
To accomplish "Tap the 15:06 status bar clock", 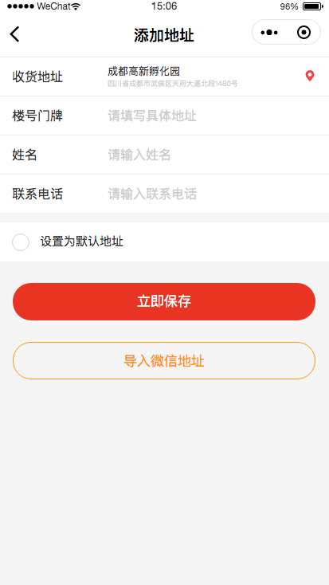I will click(164, 6).
